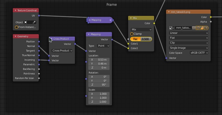222x115 pixels.
Task: Open the Mix blend mode dropdown
Action: (x=141, y=30)
